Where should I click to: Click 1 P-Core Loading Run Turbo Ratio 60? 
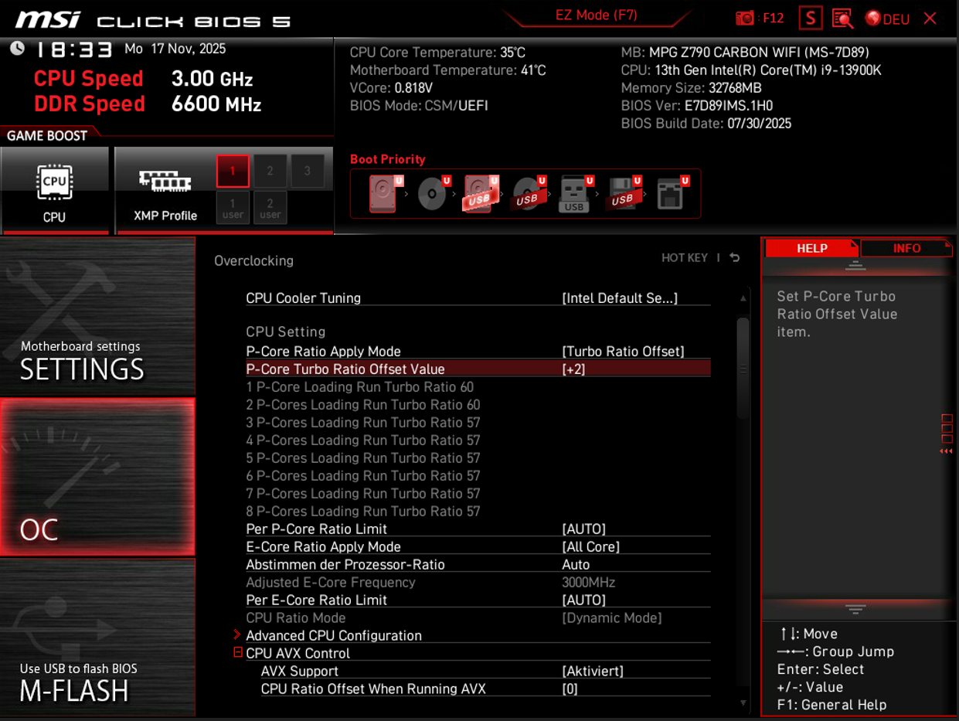coord(360,386)
